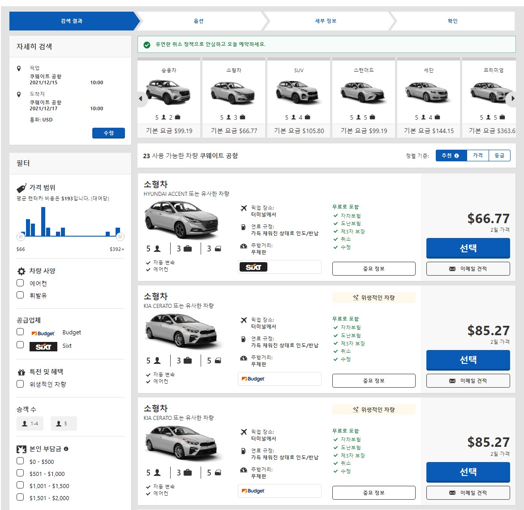Select the 5 passengers filter
Image resolution: width=524 pixels, height=510 pixels.
pos(64,424)
